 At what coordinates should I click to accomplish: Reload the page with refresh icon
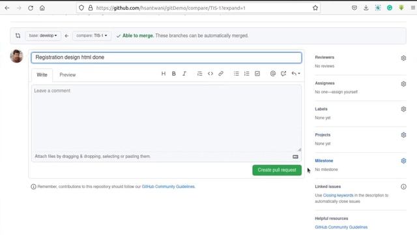point(31,8)
